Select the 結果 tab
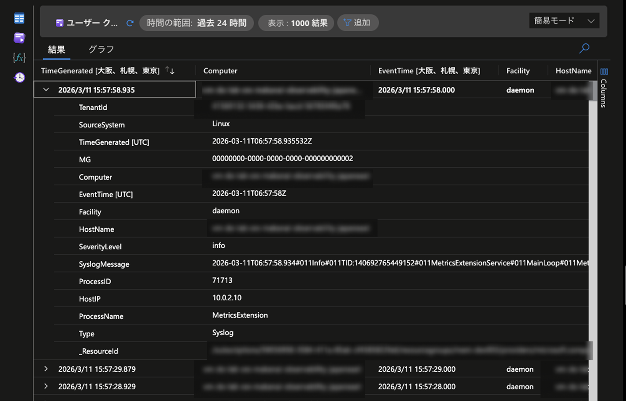 (57, 49)
